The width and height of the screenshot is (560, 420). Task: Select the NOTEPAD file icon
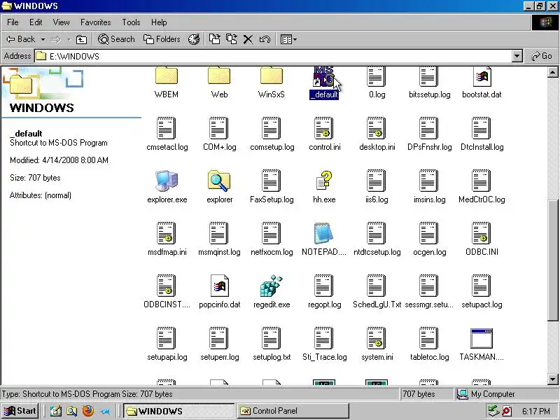tap(323, 233)
